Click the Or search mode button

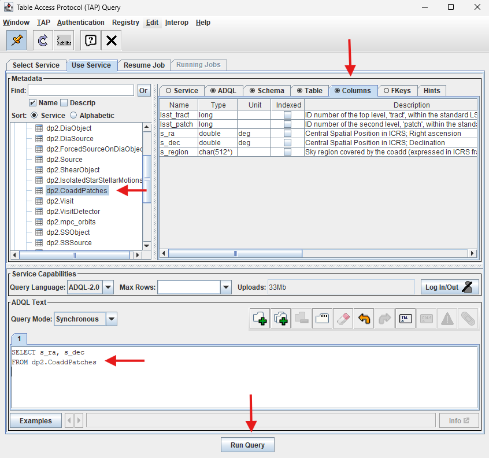point(143,90)
